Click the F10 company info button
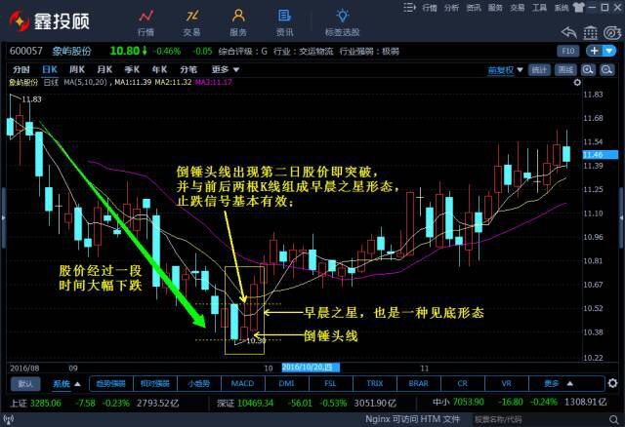 (x=567, y=51)
